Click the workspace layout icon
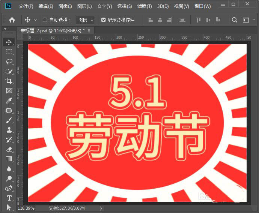The height and width of the screenshot is (213, 259). pyautogui.click(x=246, y=20)
